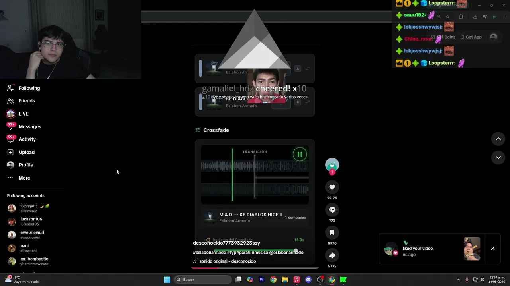Bookmark page with browser star icon

[x=447, y=17]
